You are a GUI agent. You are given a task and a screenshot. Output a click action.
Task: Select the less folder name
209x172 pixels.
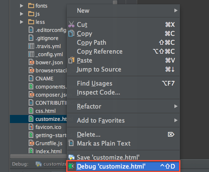coord(40,22)
